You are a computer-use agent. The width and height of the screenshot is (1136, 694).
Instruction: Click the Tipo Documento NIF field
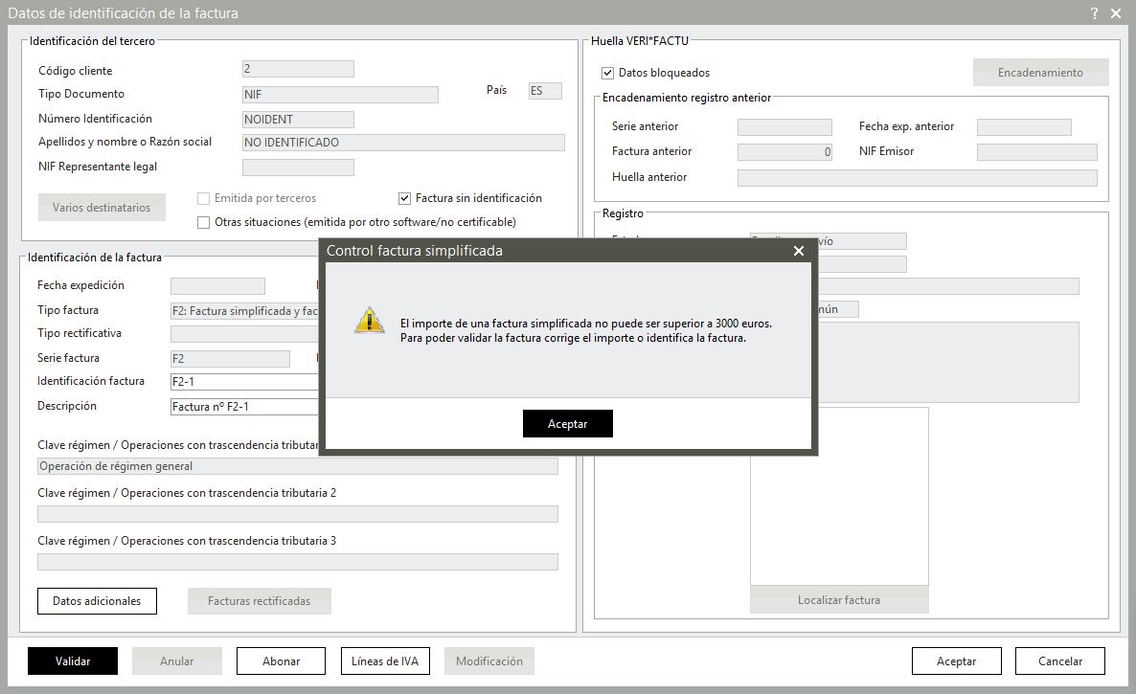point(340,95)
